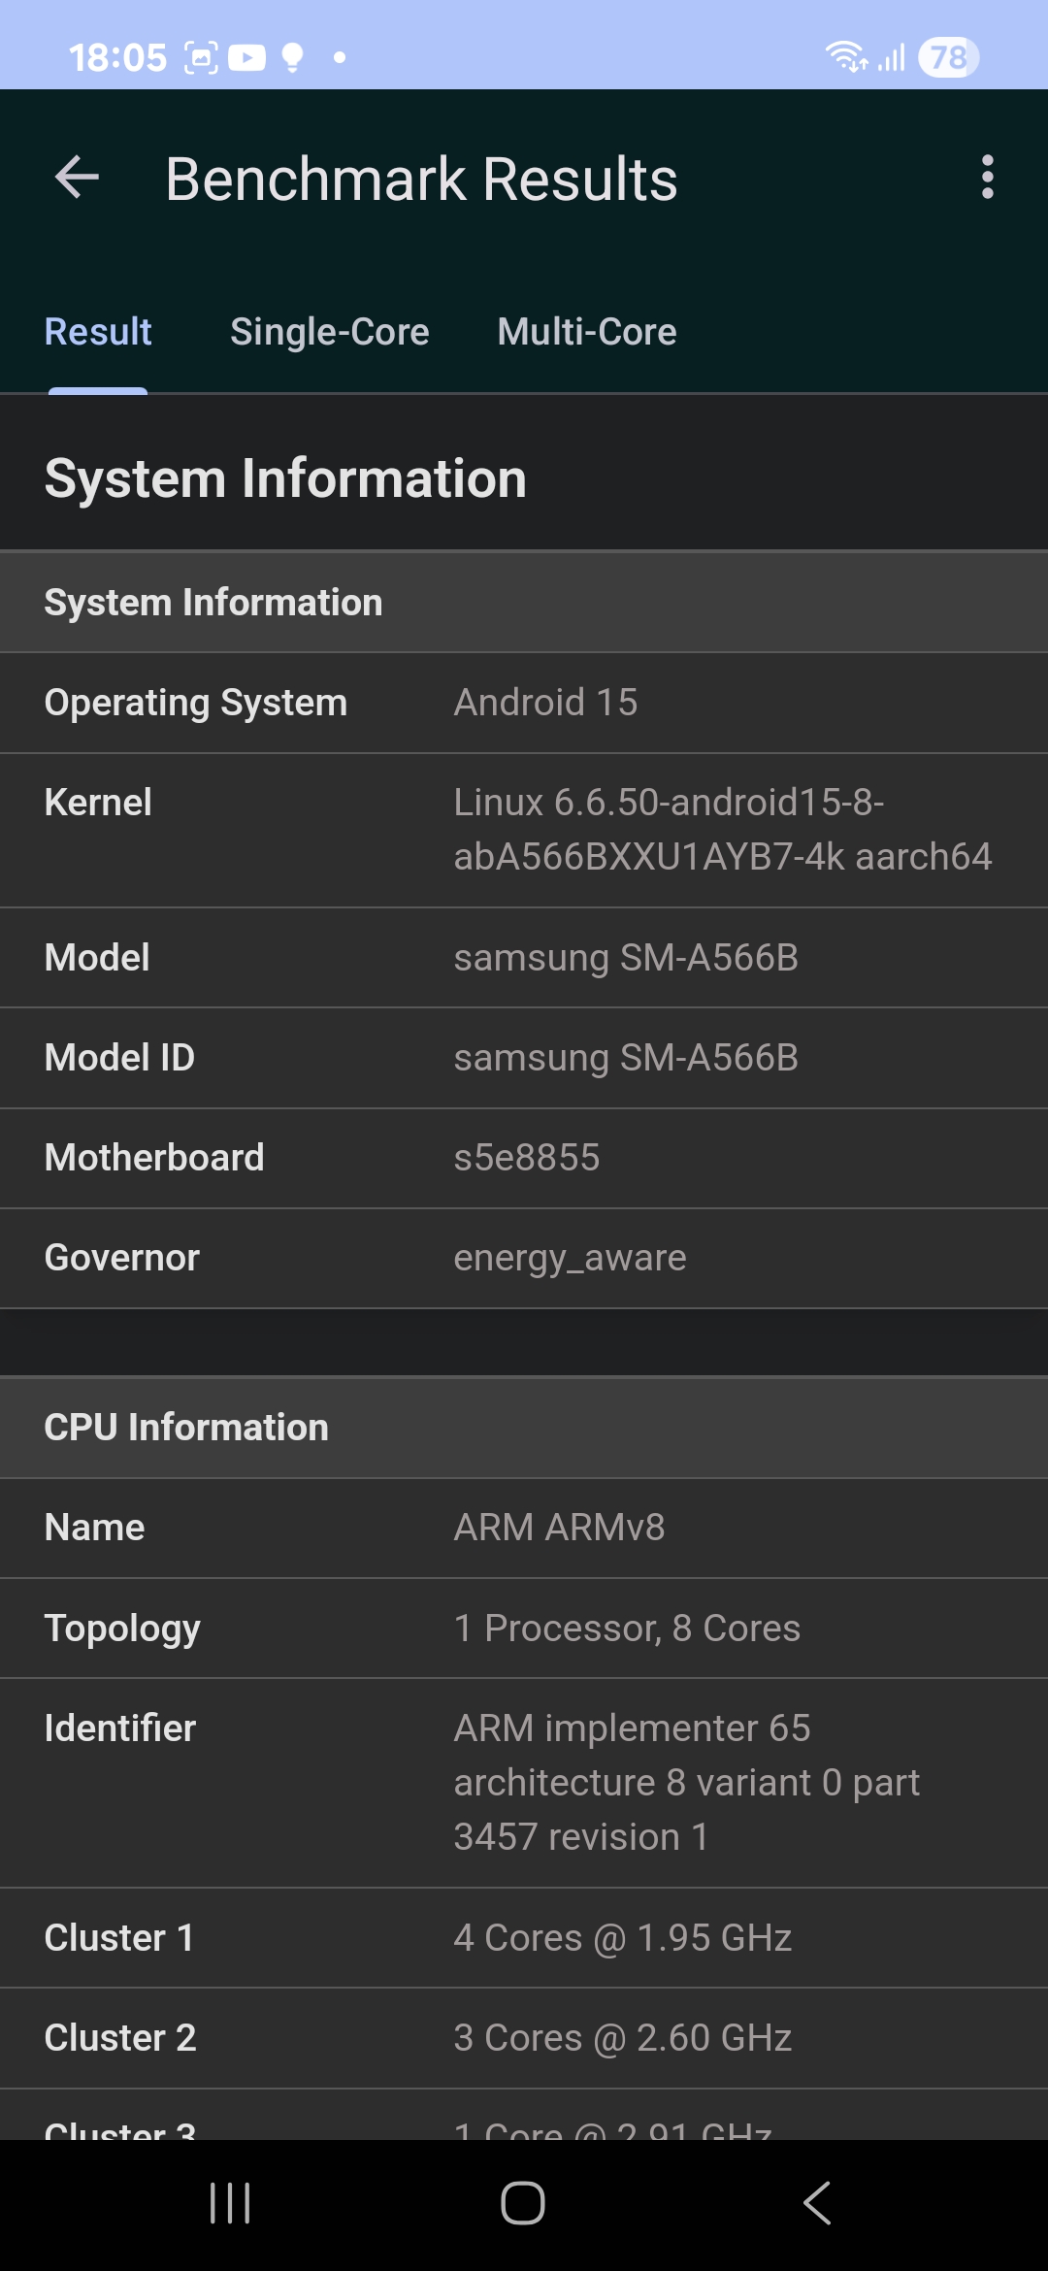Select the s5e8855 motherboard value
Viewport: 1048px width, 2271px height.
click(527, 1158)
